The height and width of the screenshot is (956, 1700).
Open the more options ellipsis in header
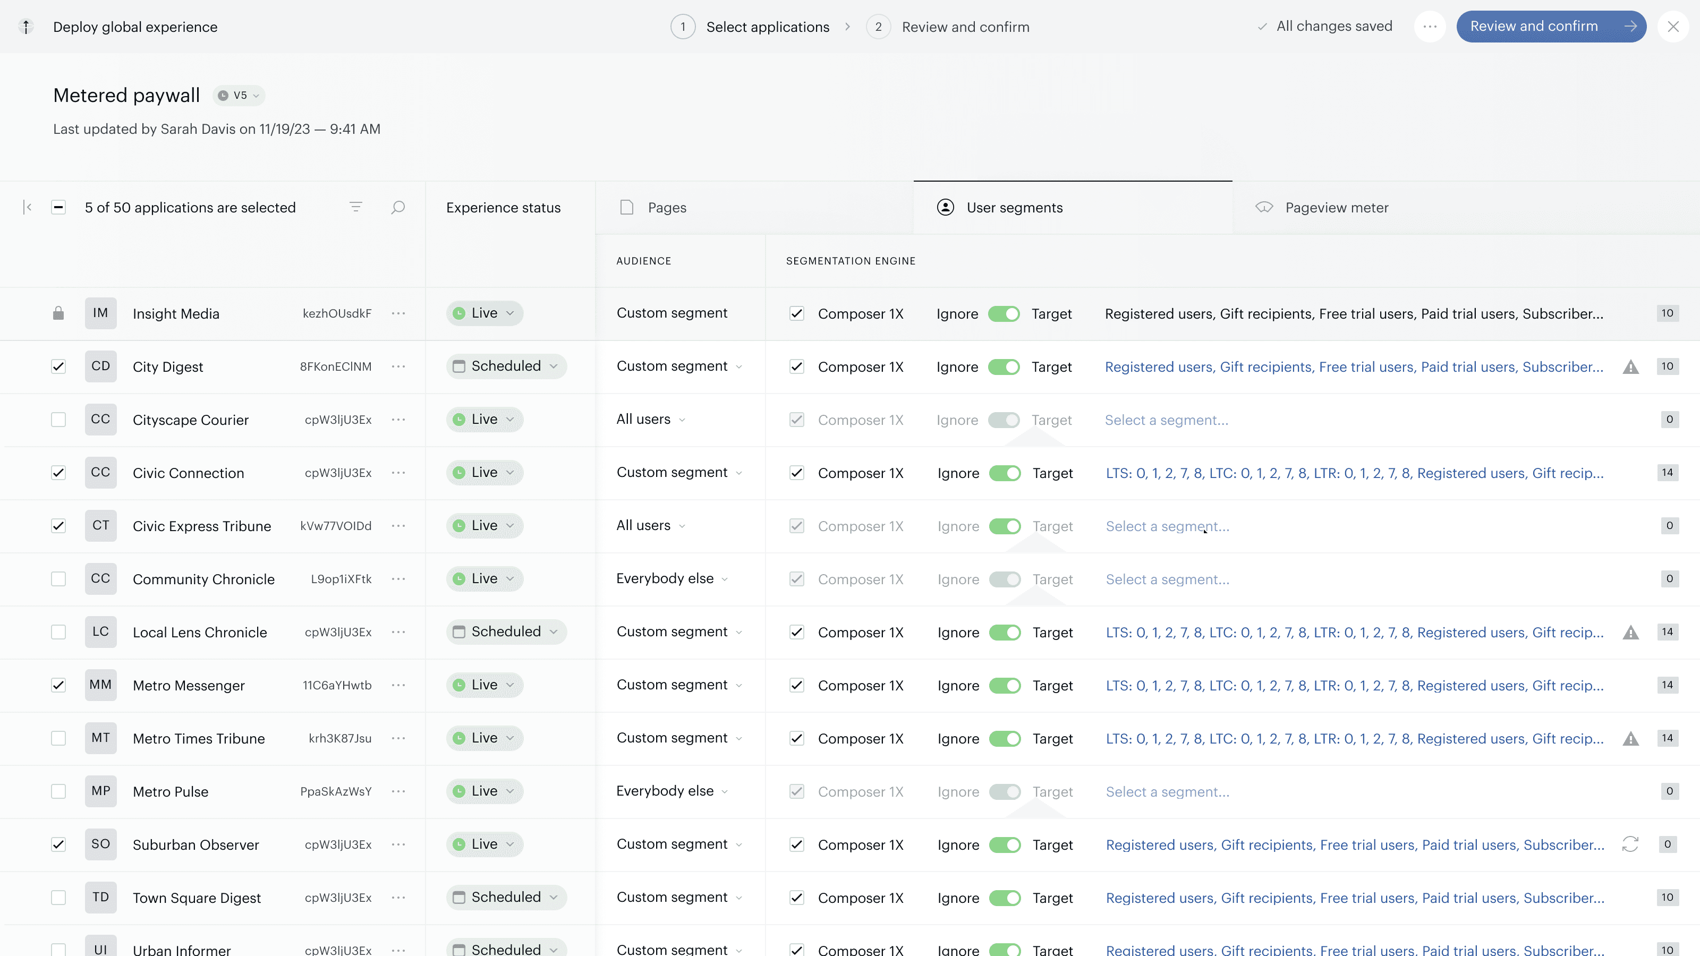(1430, 27)
